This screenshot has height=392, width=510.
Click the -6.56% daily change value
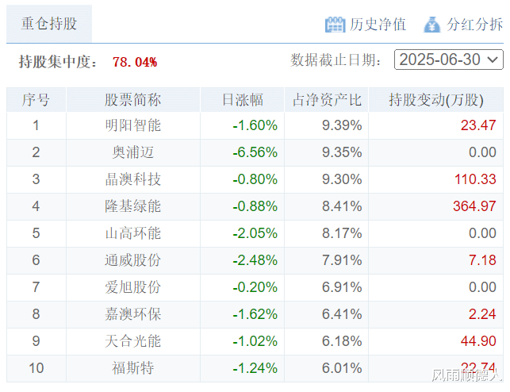point(255,152)
